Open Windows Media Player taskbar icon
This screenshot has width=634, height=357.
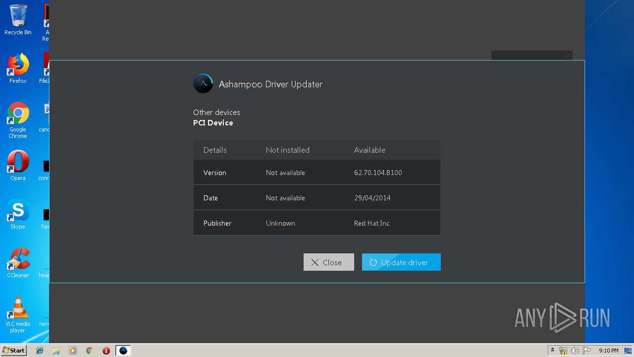point(73,351)
